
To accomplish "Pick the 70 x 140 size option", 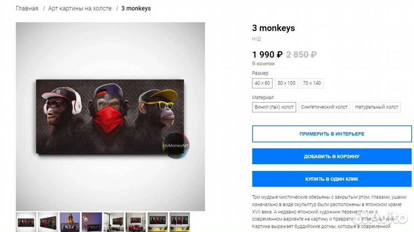I will (x=312, y=83).
